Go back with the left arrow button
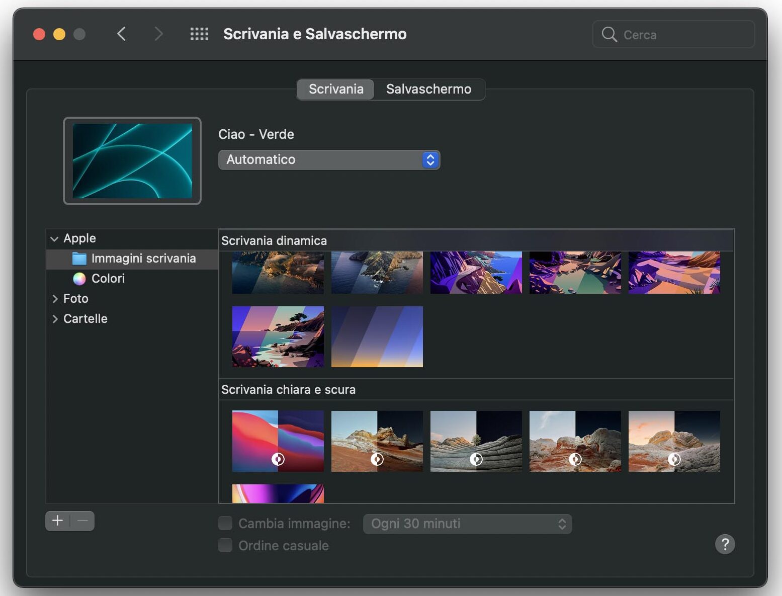The width and height of the screenshot is (782, 596). [x=121, y=34]
